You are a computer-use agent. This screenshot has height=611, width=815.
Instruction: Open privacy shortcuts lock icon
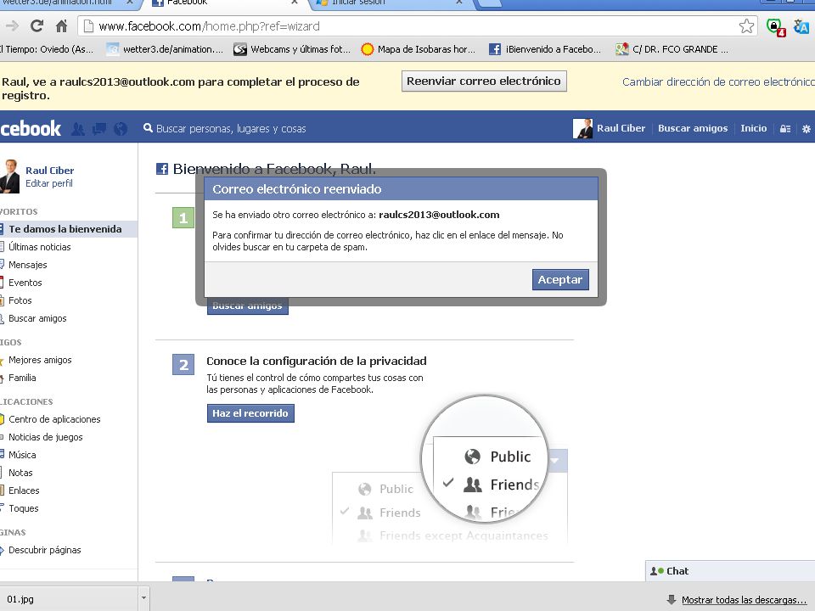point(785,128)
